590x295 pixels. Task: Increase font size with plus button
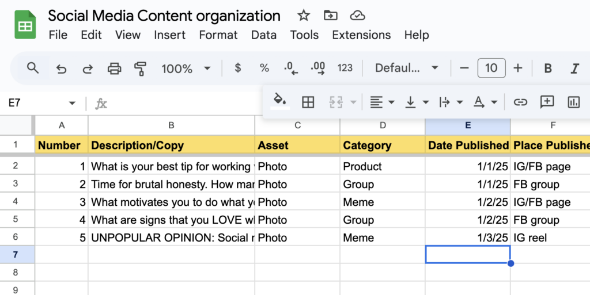click(x=518, y=68)
